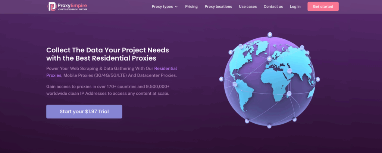Click the node on the globe's far left edge

pyautogui.click(x=221, y=79)
